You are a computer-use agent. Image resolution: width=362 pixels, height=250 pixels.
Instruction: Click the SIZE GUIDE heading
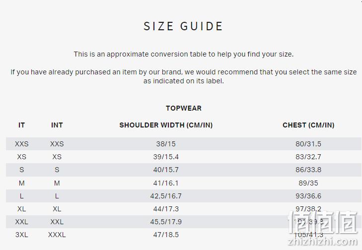point(183,26)
